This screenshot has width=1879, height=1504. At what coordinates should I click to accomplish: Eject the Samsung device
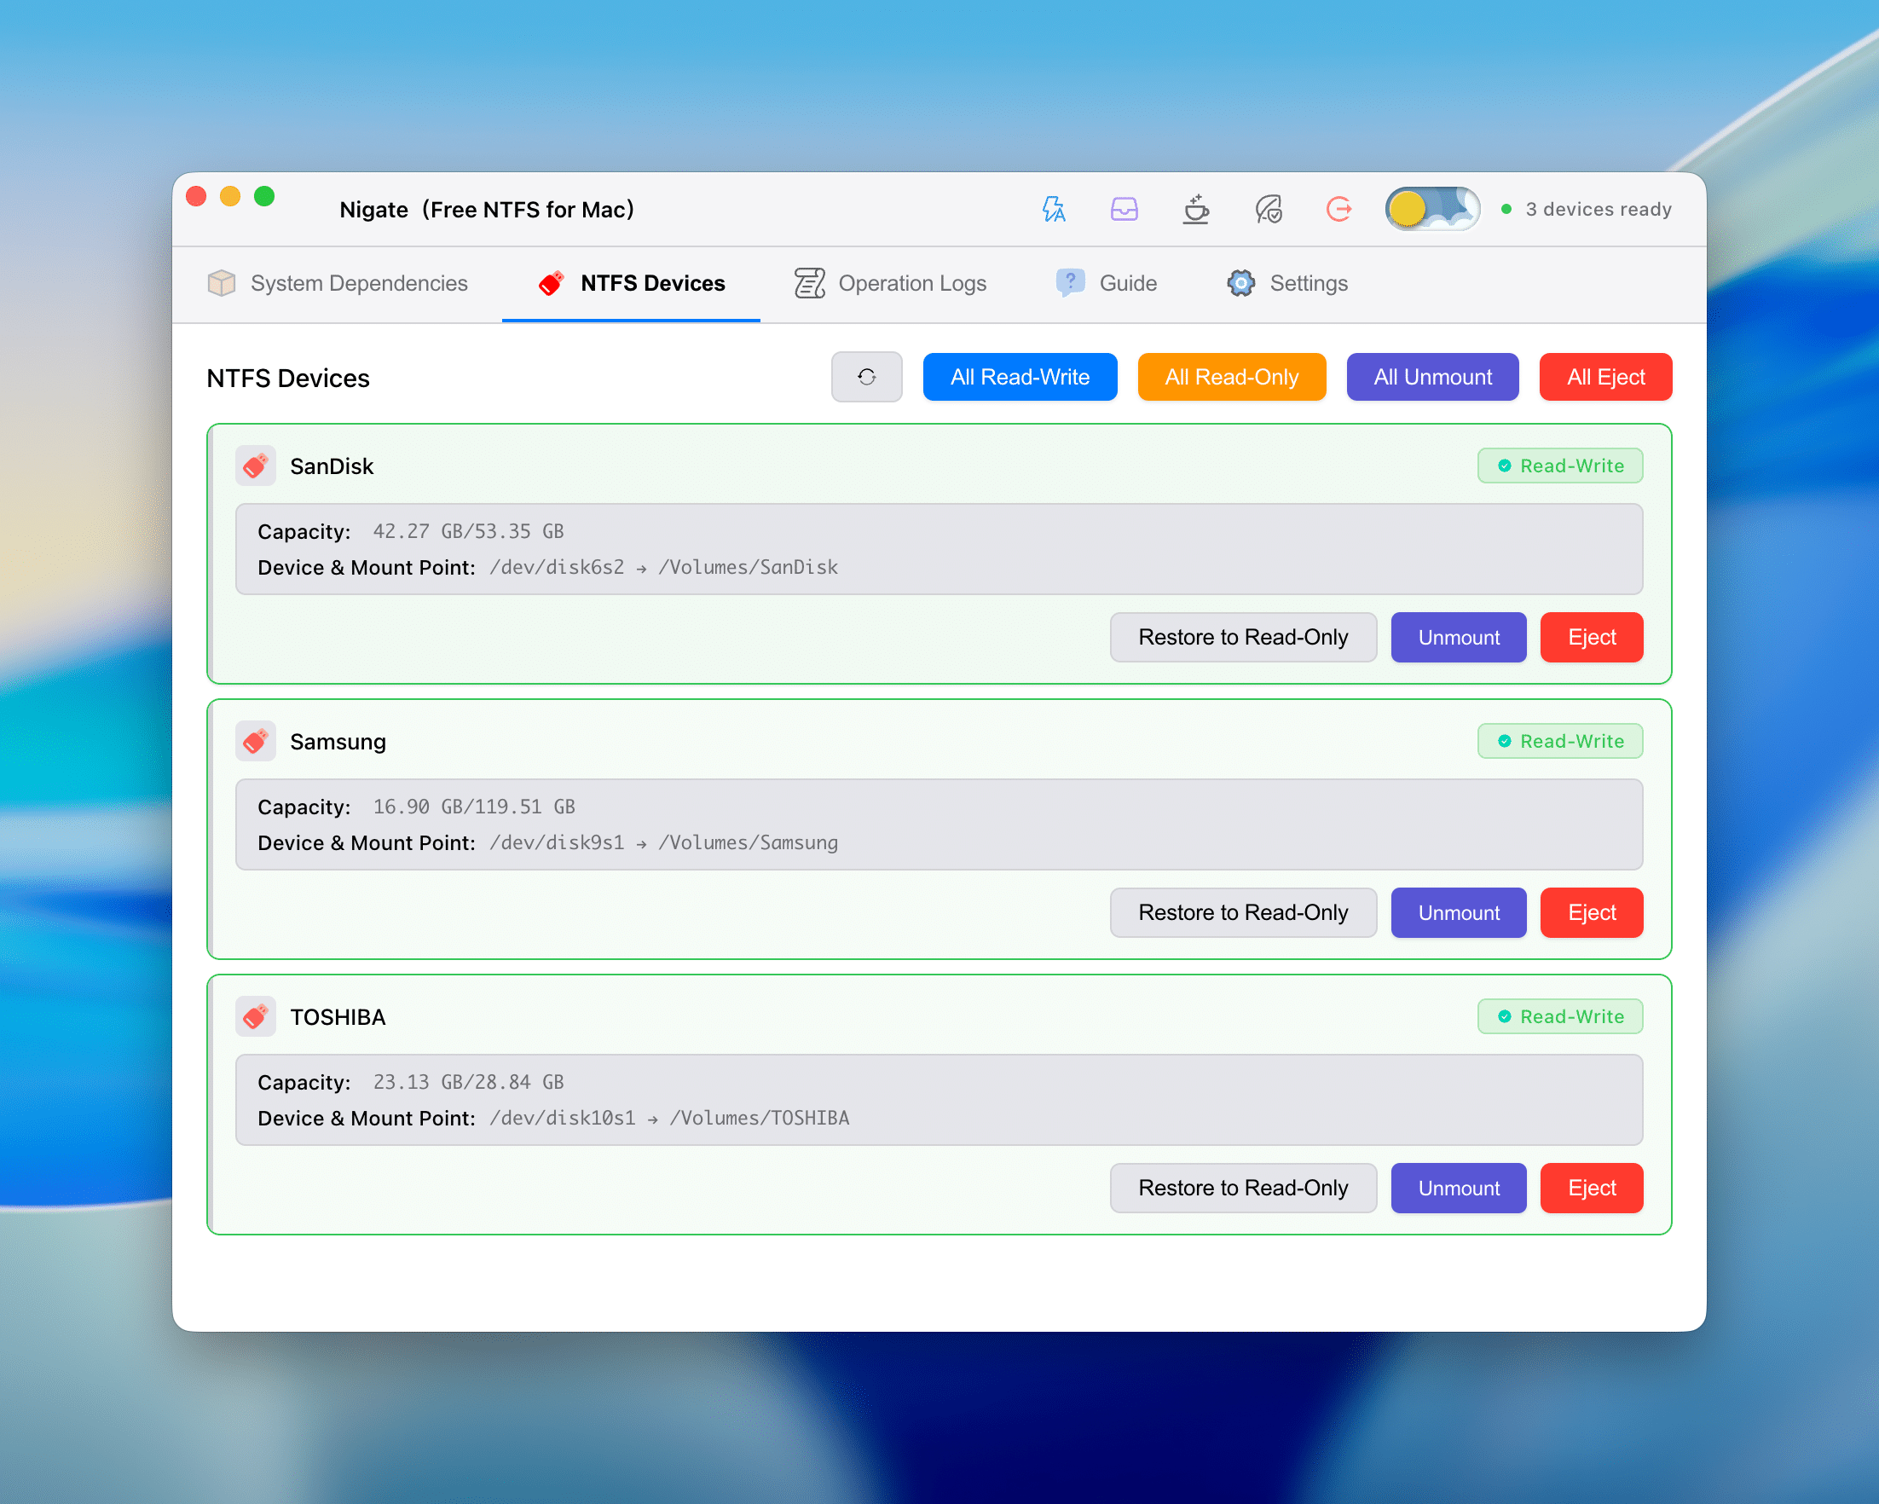(1592, 912)
